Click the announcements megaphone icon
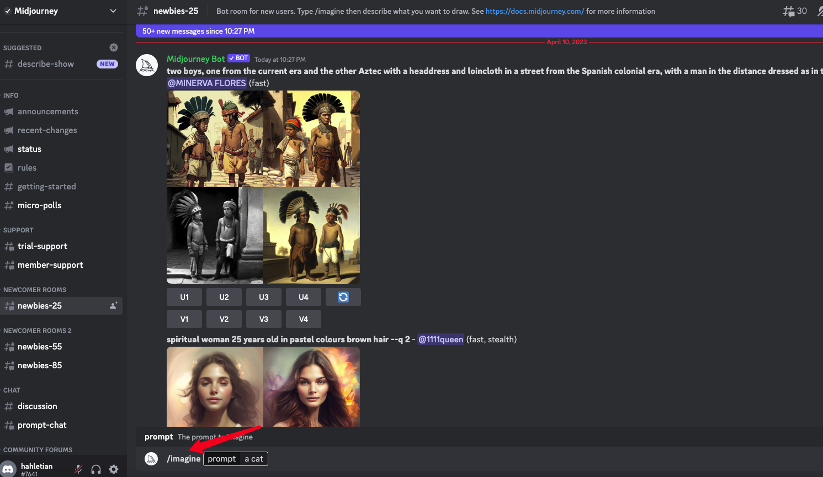 (9, 112)
